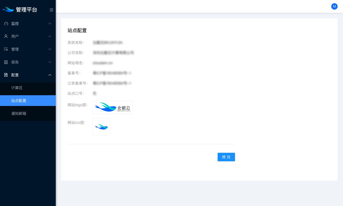This screenshot has width=343, height=206.
Task: Expand the 用户 menu chevron
Action: pyautogui.click(x=50, y=36)
